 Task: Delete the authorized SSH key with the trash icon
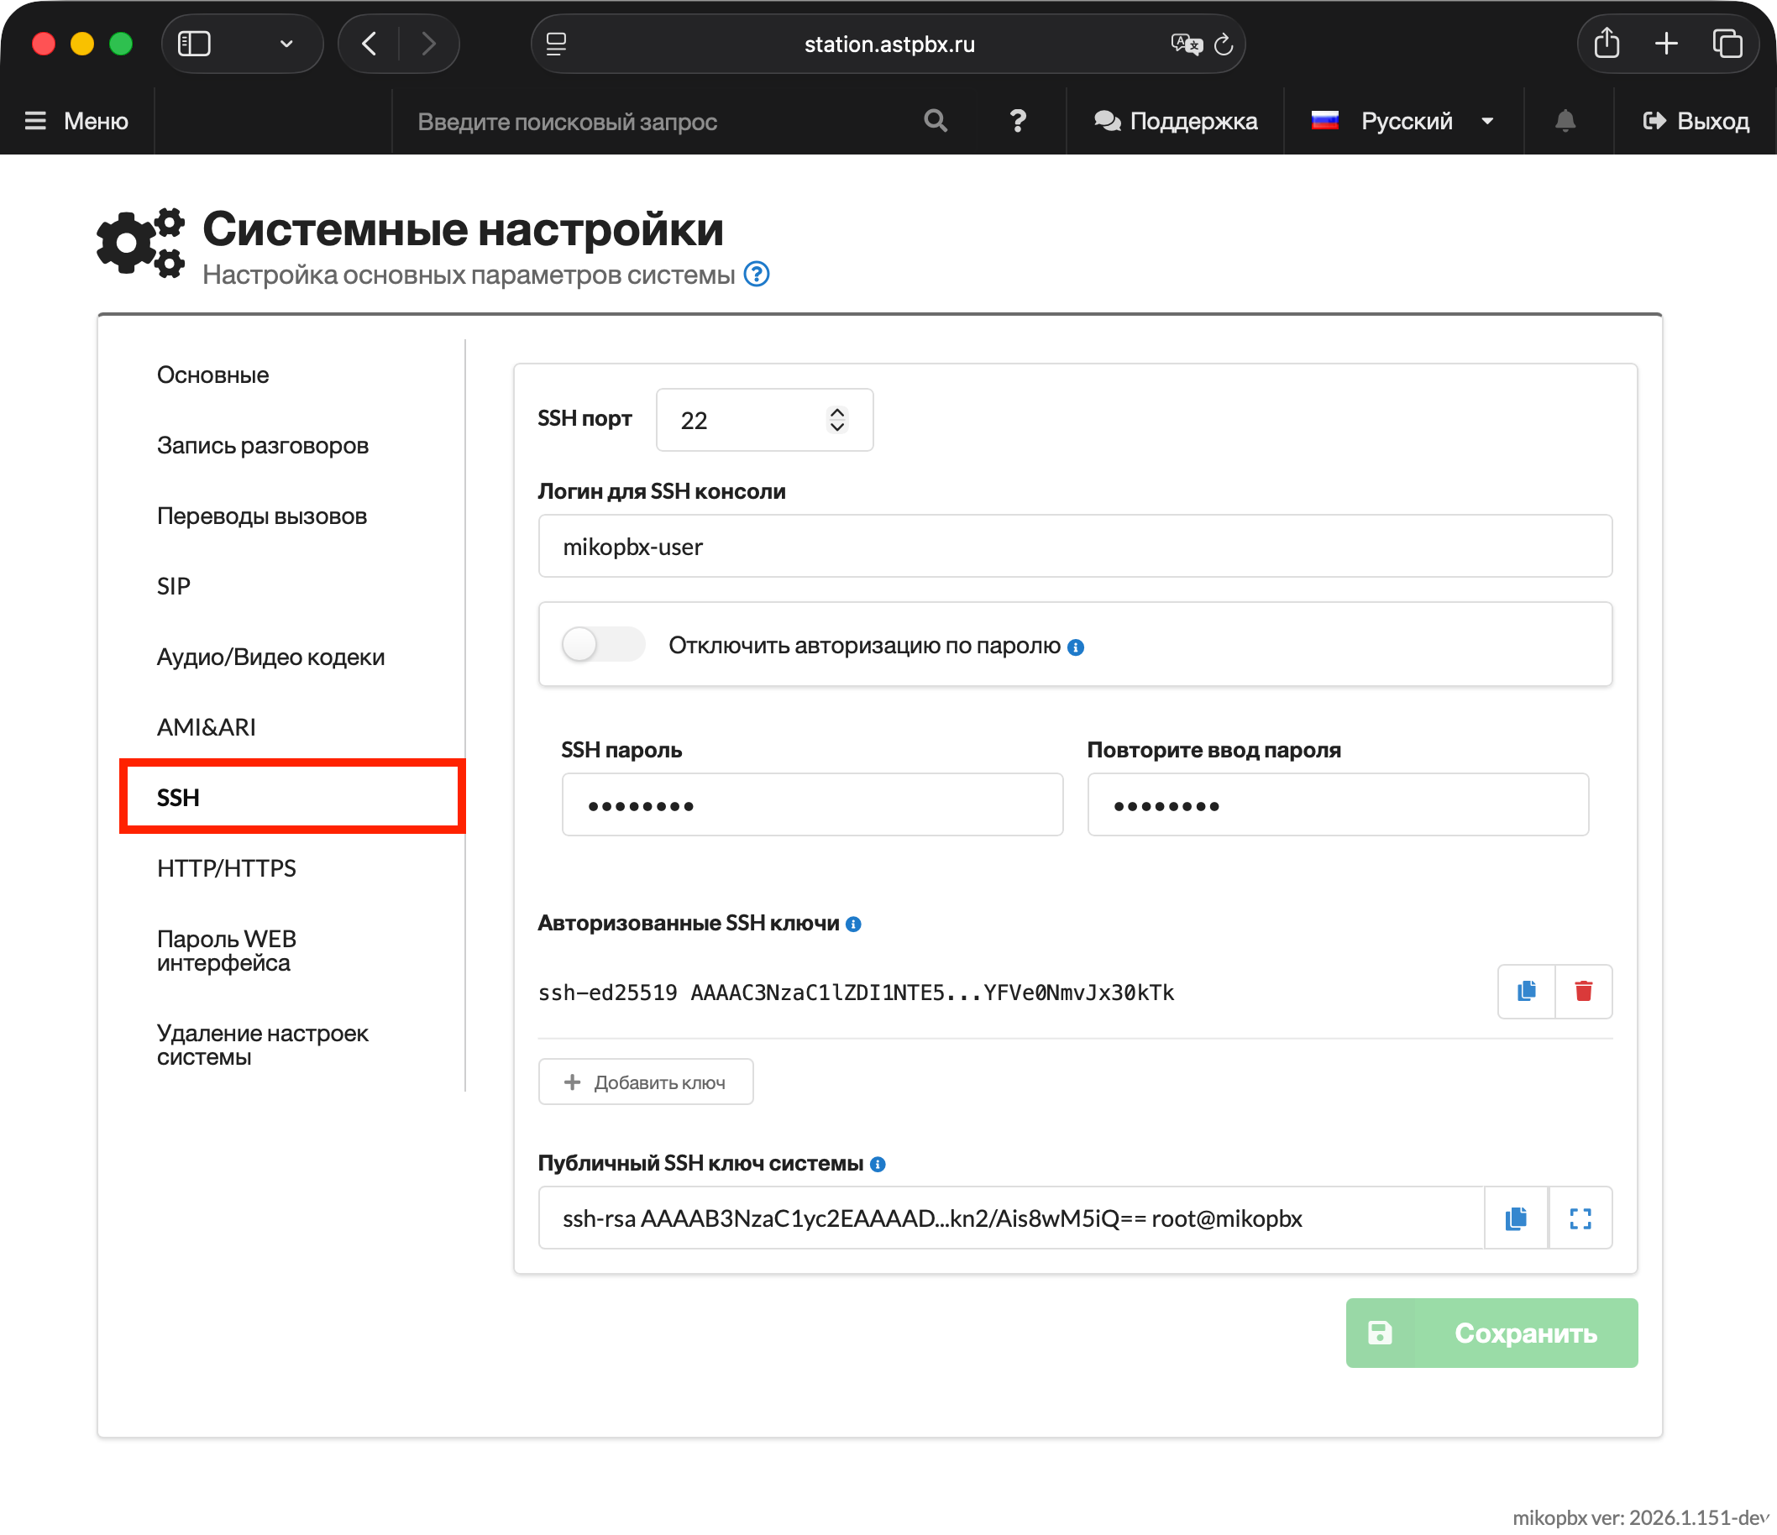pos(1583,992)
